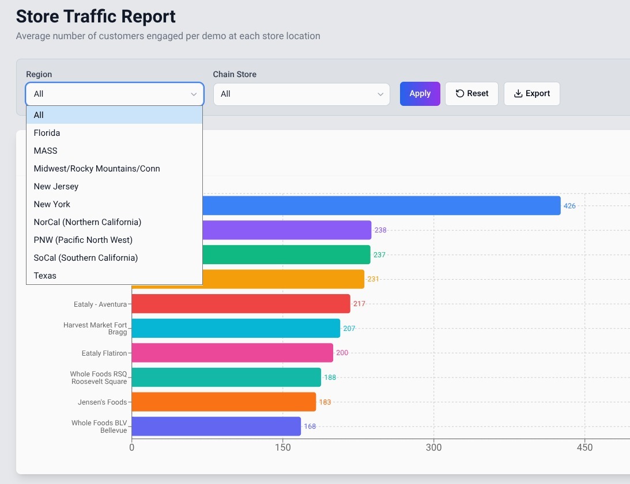
Task: Click the 300 x-axis tick label
Action: (434, 448)
